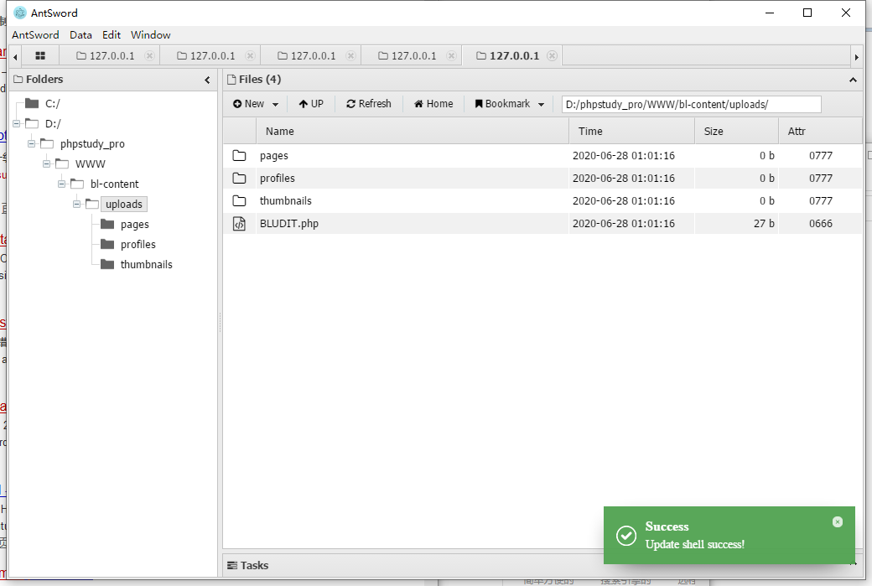This screenshot has width=872, height=586.
Task: Open the Data menu
Action: pos(80,34)
